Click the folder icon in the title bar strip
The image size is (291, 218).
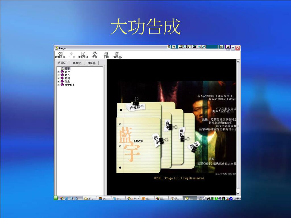(180, 47)
